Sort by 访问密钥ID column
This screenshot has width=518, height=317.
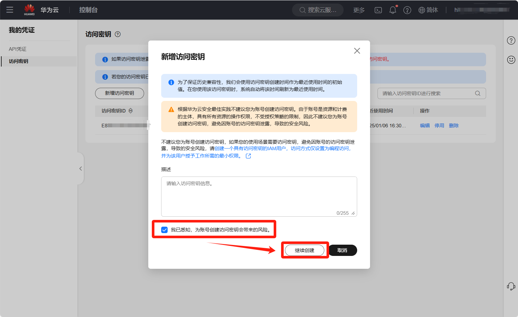click(x=131, y=111)
